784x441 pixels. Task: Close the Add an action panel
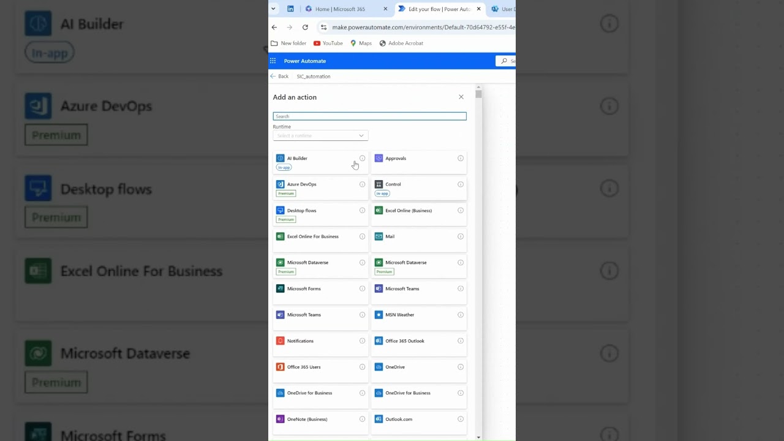point(461,97)
